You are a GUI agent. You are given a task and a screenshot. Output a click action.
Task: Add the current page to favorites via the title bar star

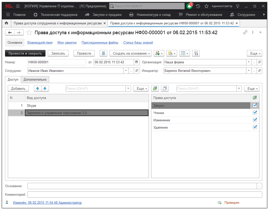tap(206, 6)
